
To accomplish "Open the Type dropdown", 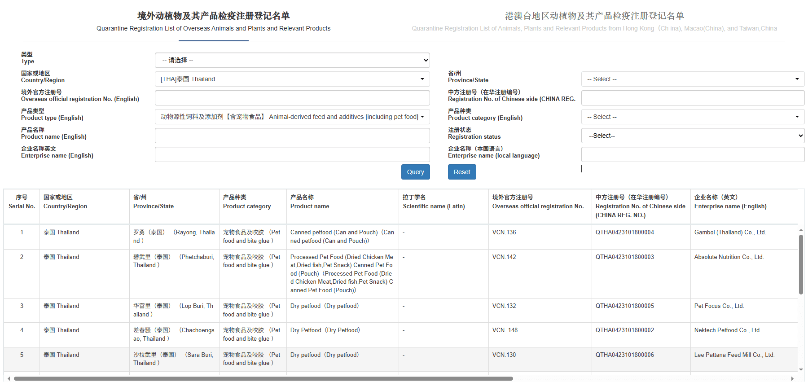I will pos(292,60).
